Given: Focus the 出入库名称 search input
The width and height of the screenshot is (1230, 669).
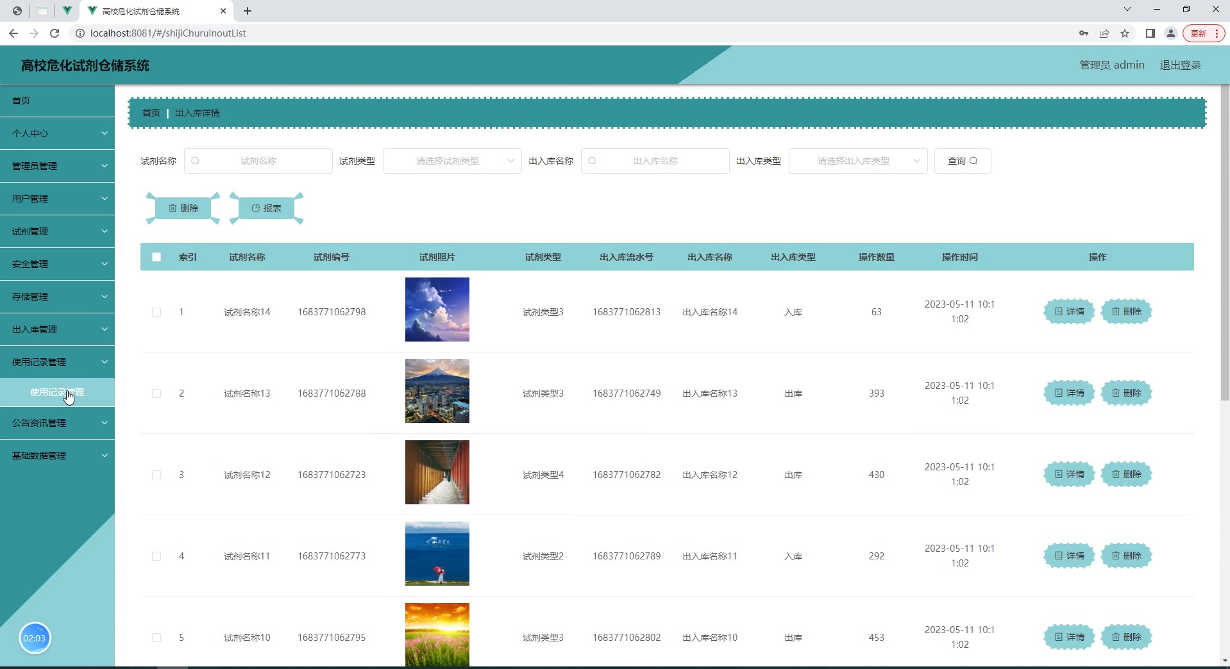Looking at the screenshot, I should coord(655,161).
